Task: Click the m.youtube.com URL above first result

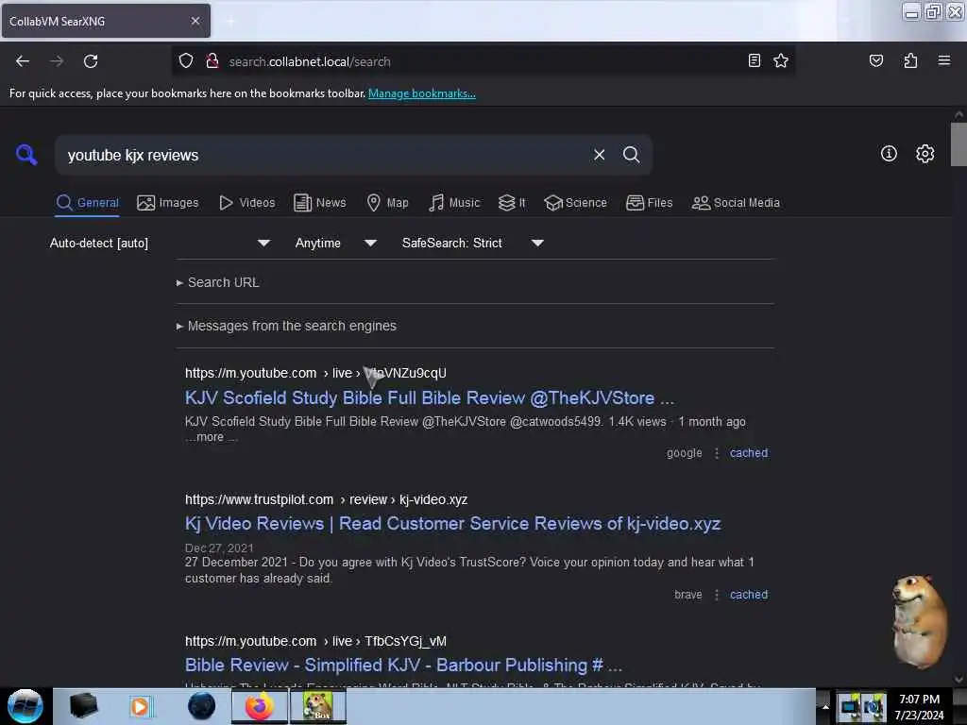Action: [315, 373]
